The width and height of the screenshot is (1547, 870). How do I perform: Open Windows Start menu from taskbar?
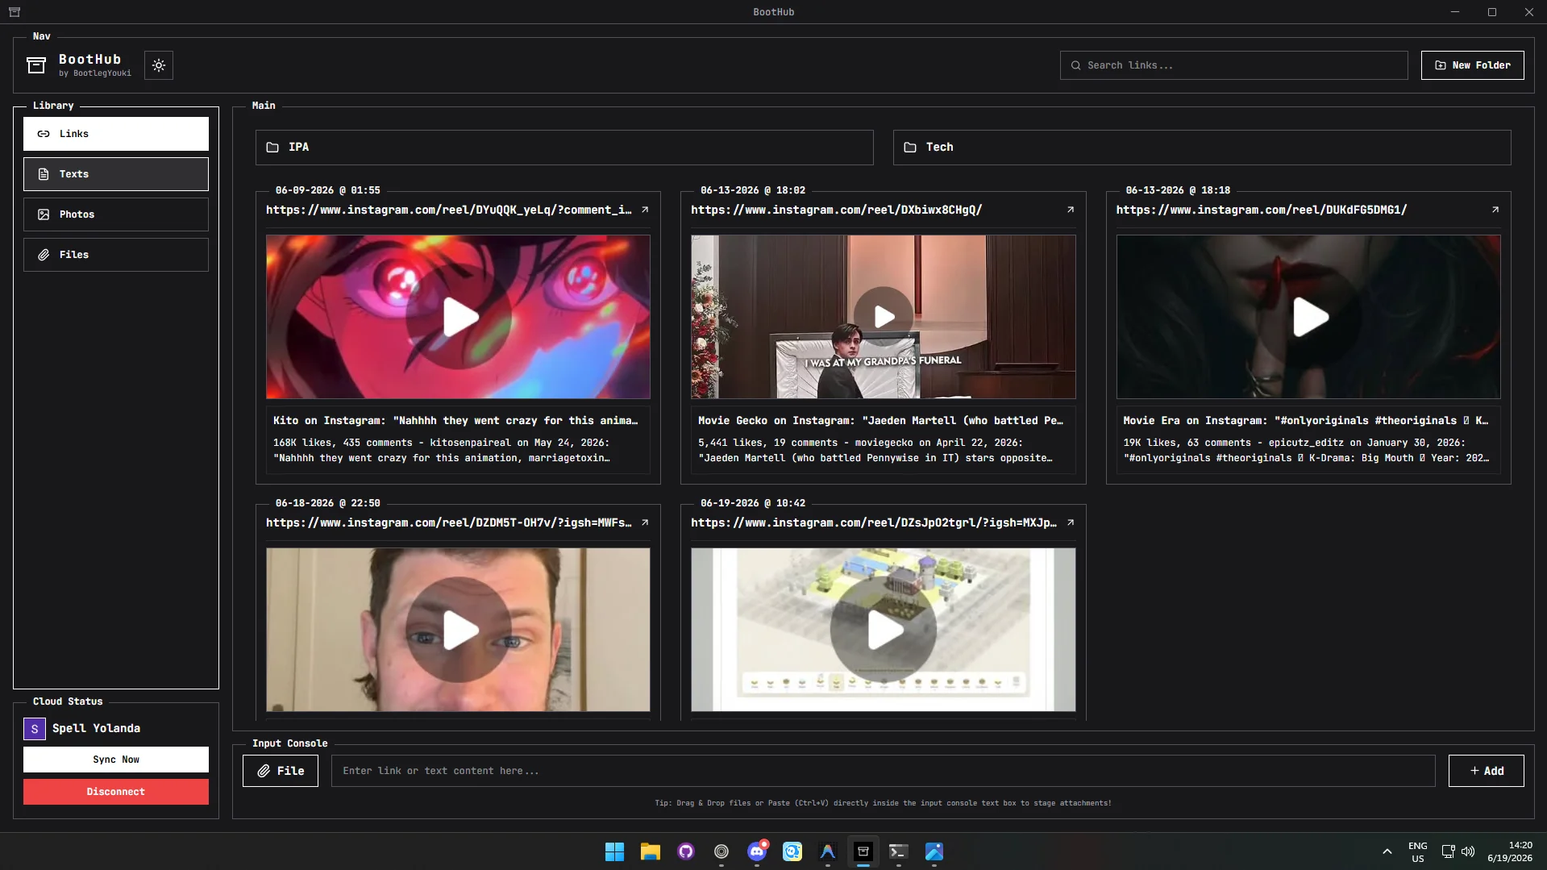point(615,851)
